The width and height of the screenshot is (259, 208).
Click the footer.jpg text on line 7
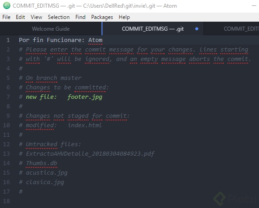[x=85, y=97]
